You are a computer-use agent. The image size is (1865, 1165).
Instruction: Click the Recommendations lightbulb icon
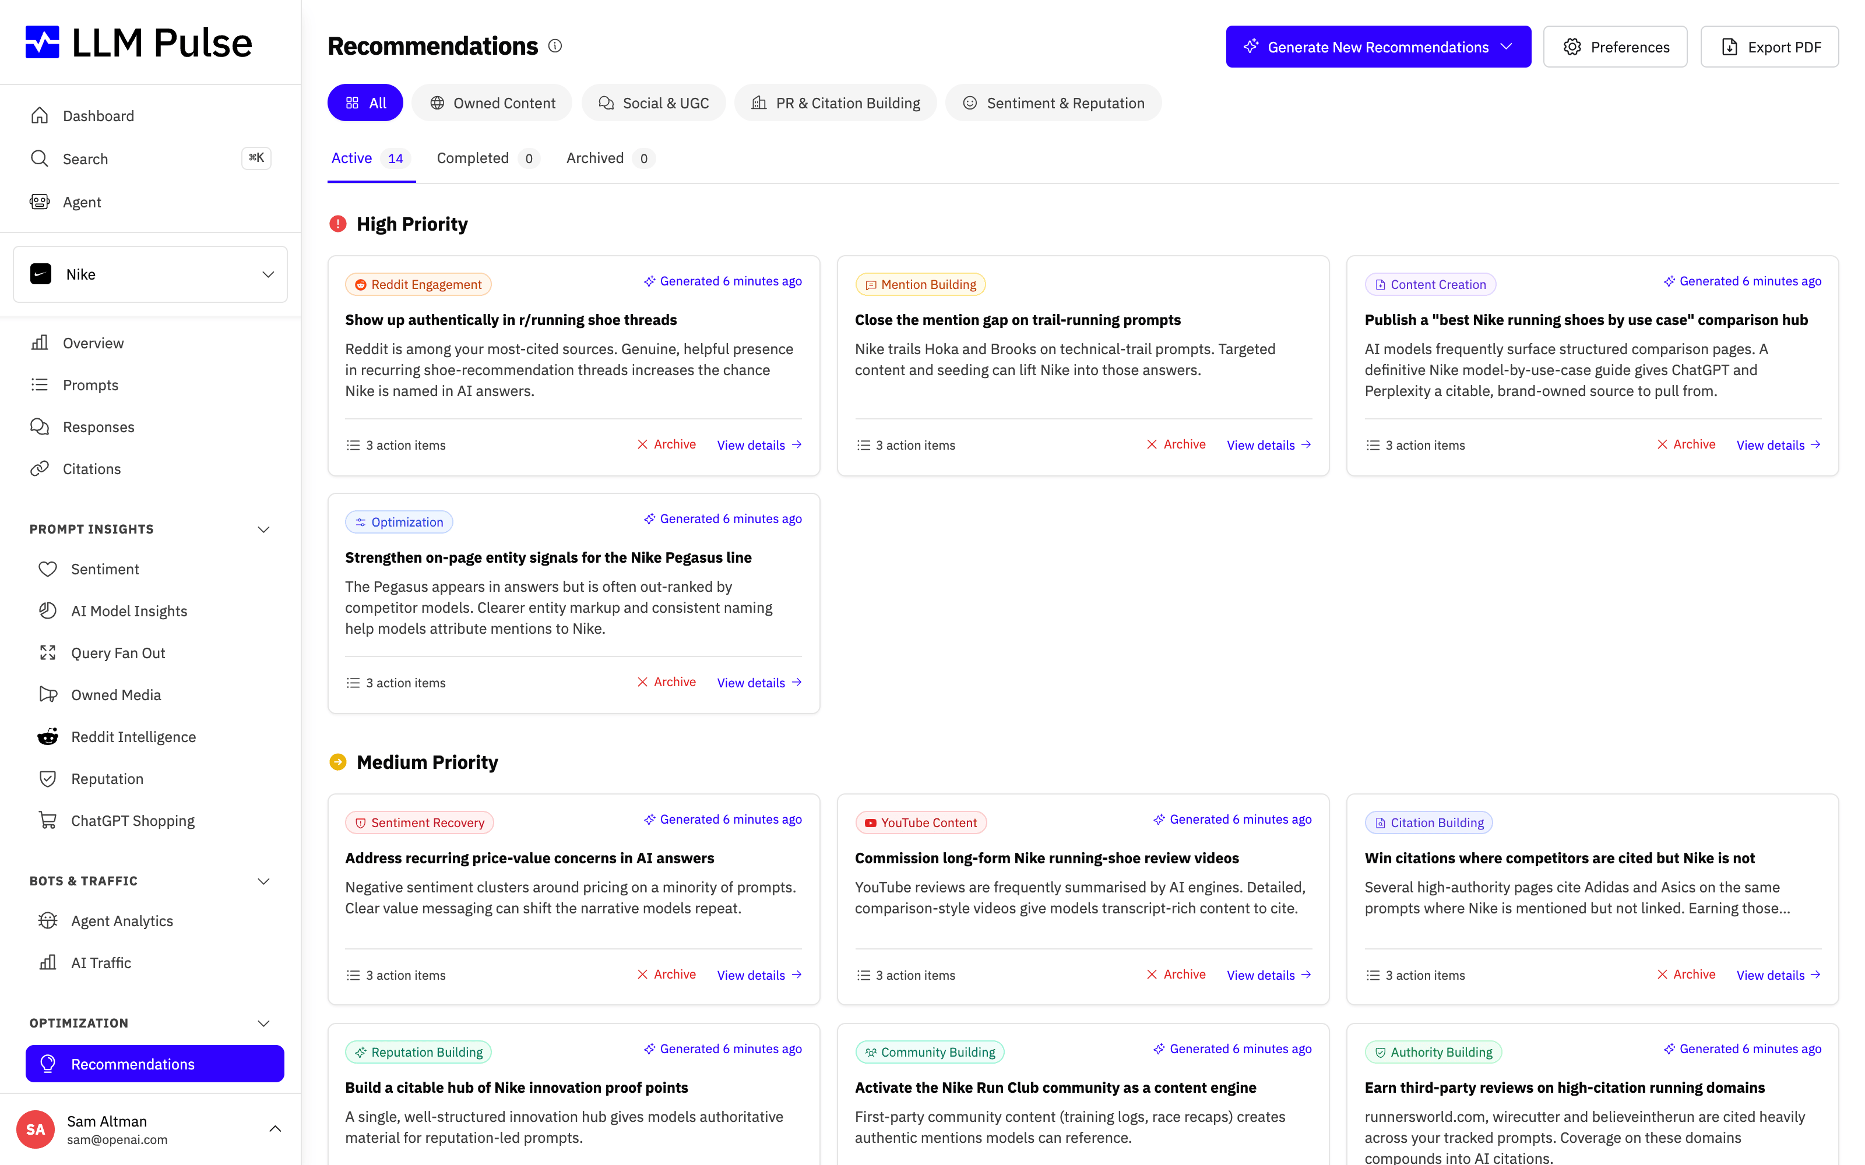click(x=48, y=1064)
